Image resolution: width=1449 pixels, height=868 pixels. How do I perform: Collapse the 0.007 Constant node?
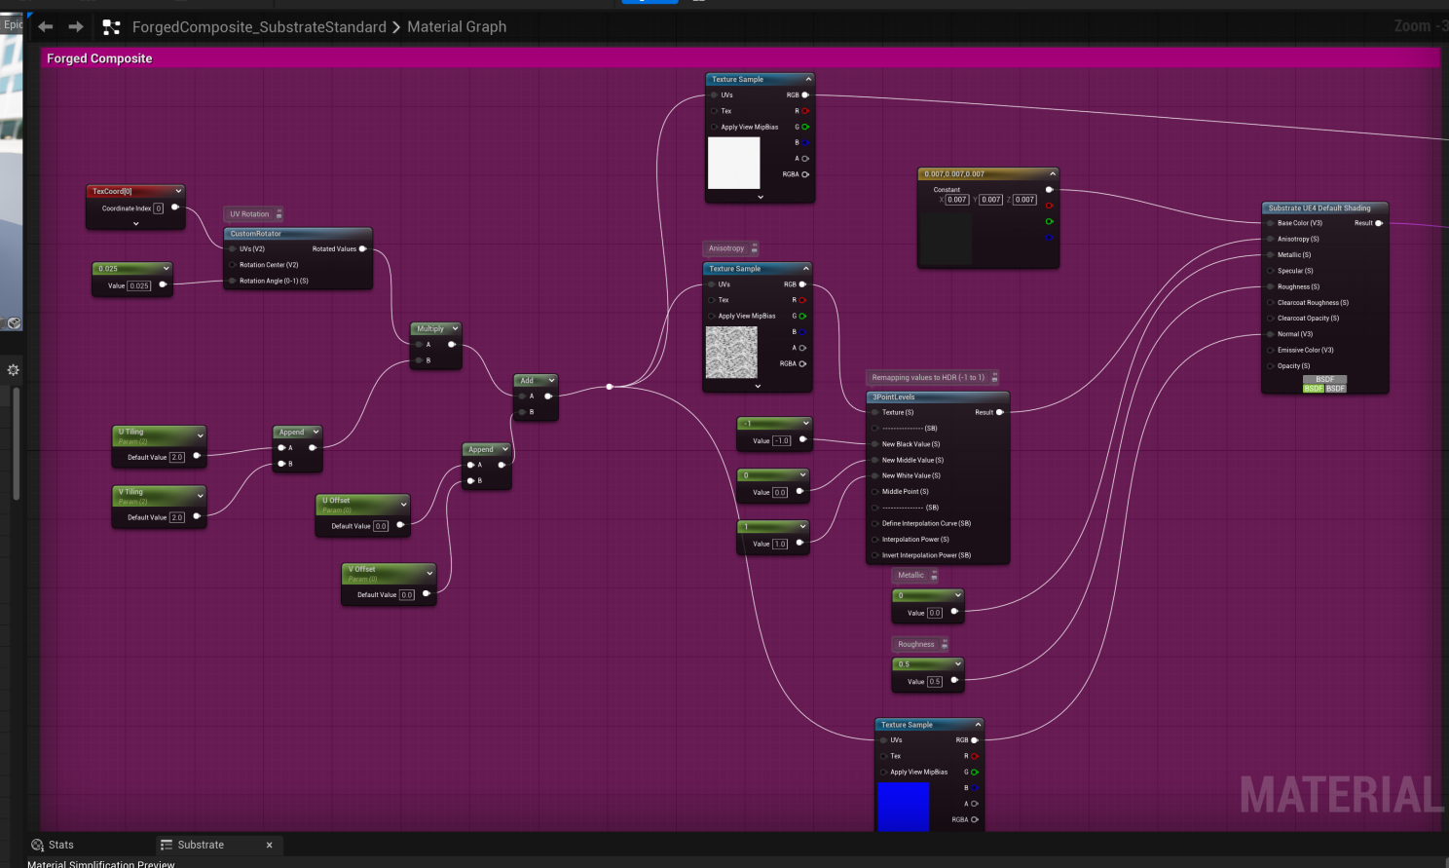click(1053, 174)
